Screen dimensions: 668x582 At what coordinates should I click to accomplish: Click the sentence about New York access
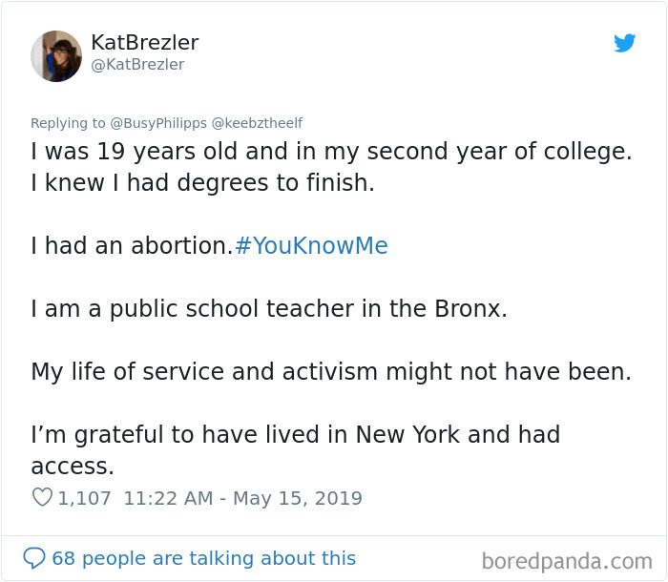point(296,450)
